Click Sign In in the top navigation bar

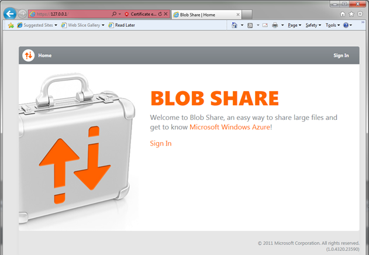341,56
